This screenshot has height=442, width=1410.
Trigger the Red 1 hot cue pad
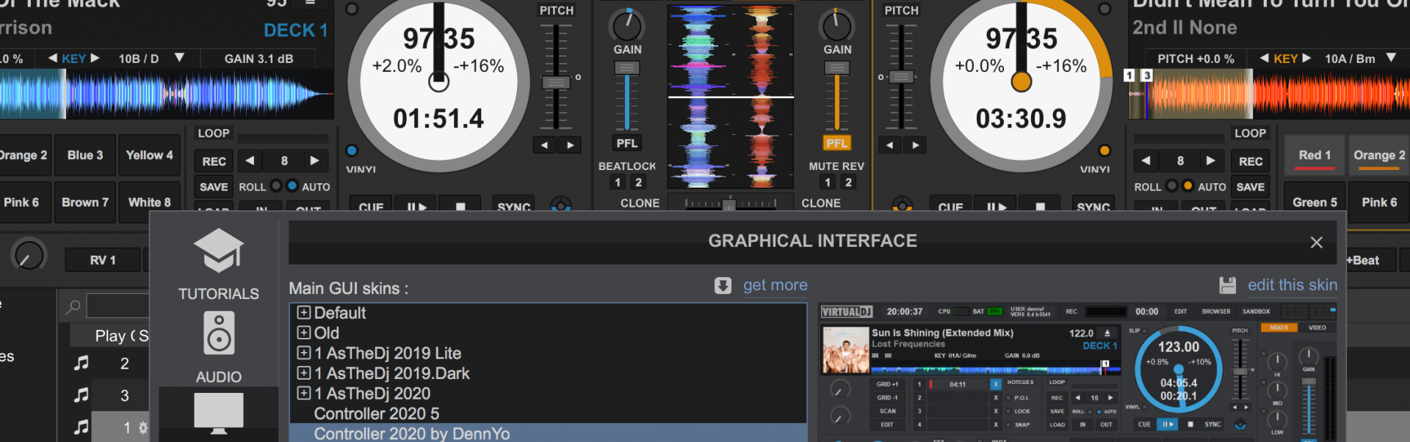pyautogui.click(x=1315, y=155)
